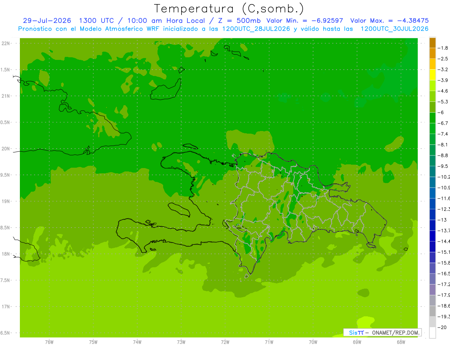Click the "1300 UTC" time label

click(96, 21)
